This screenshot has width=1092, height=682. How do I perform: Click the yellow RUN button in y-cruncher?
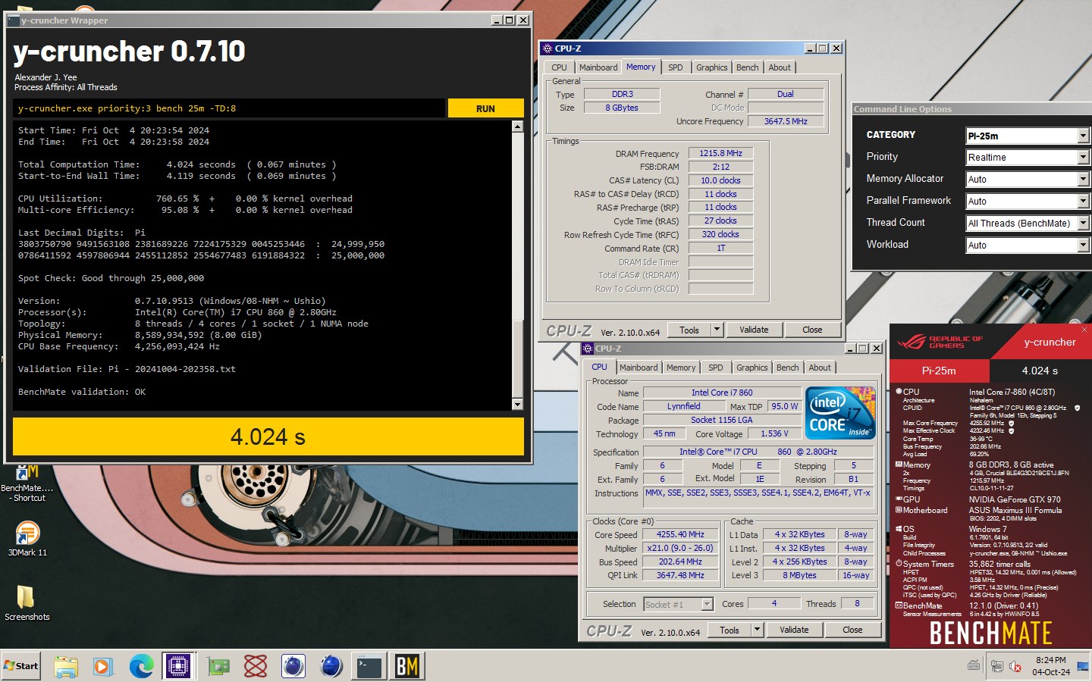point(485,108)
